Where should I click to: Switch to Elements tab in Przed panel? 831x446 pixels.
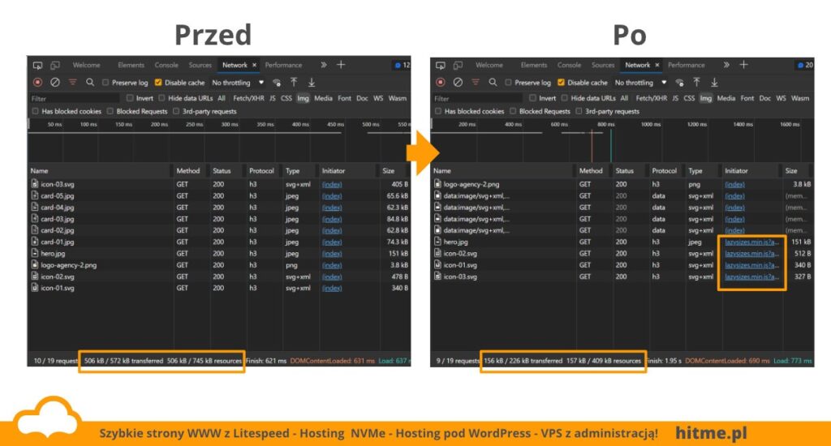click(131, 65)
